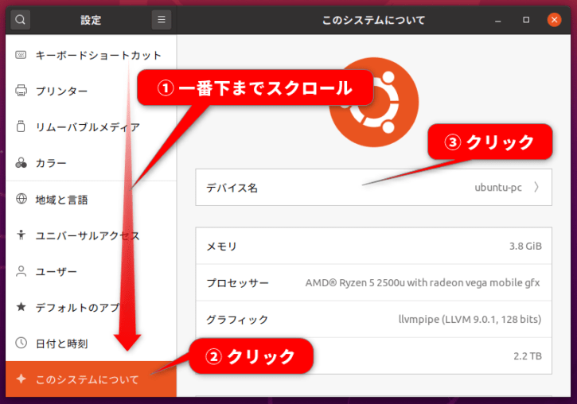
Task: Click the globe icon for 地域と言語
Action: tap(21, 199)
